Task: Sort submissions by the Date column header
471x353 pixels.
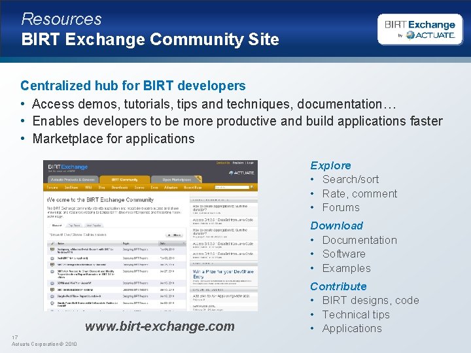Action: pos(172,243)
